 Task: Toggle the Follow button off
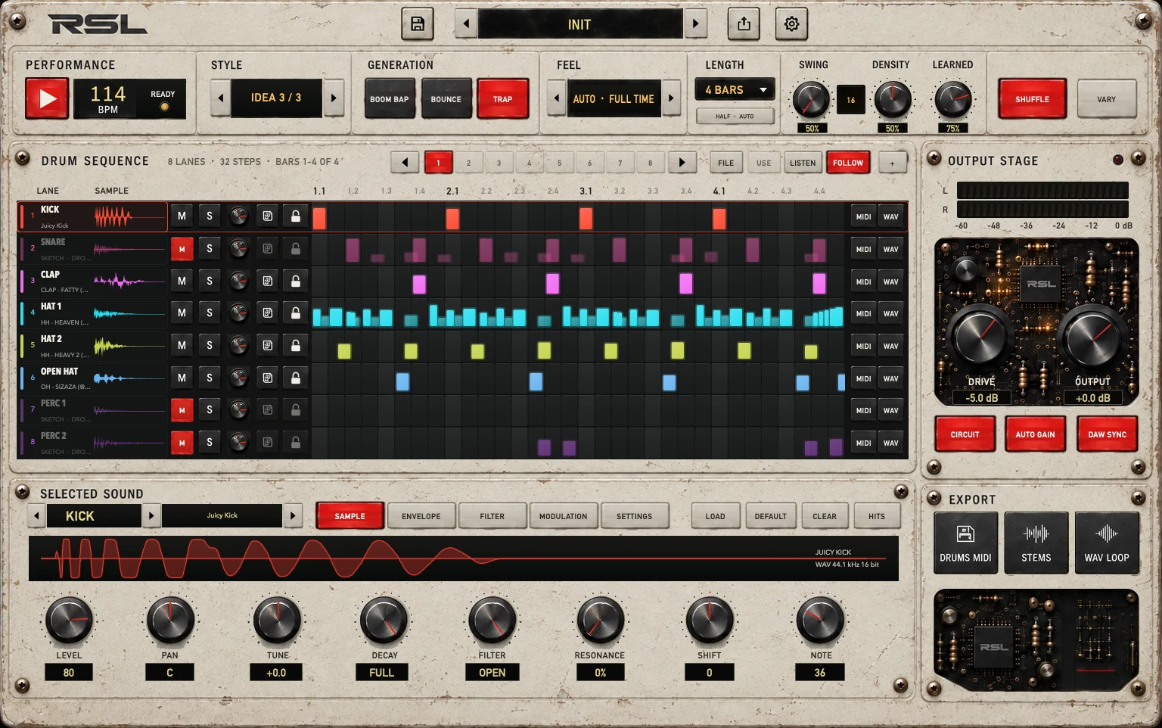tap(847, 163)
